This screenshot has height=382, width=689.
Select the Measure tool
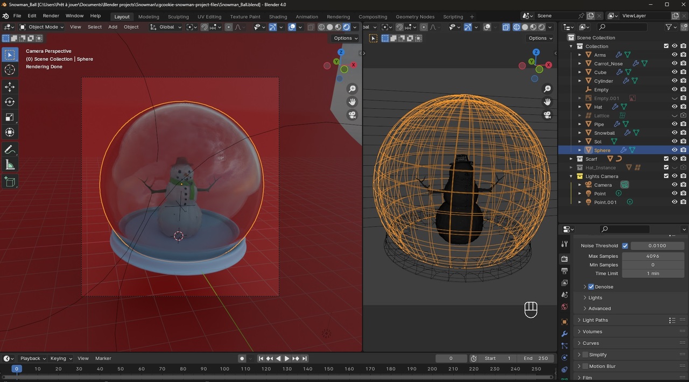[10, 165]
